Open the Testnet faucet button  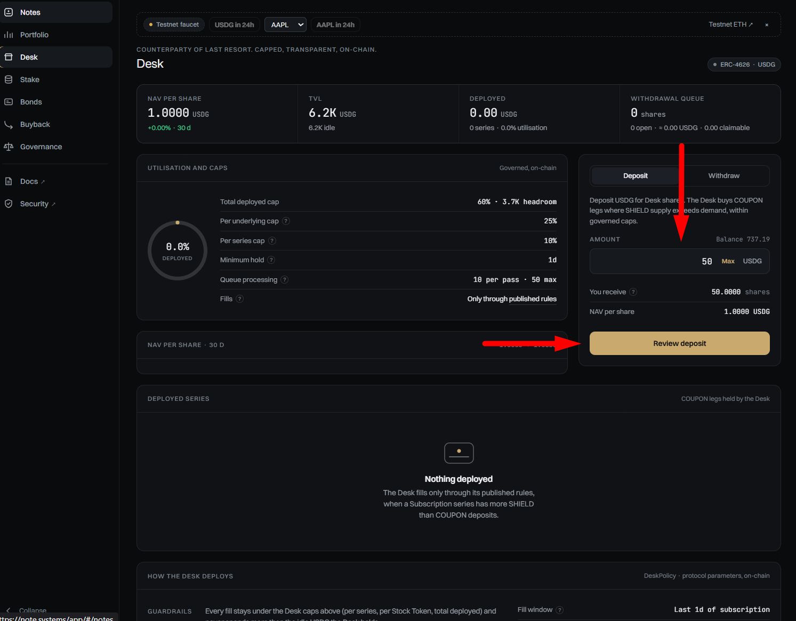174,25
